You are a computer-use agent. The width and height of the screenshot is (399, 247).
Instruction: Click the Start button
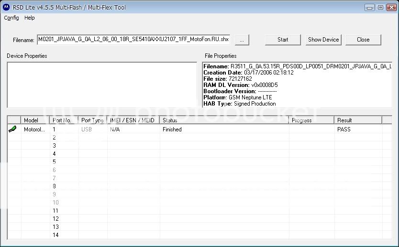coord(283,40)
